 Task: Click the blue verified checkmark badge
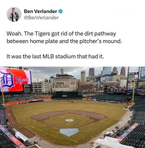(61, 11)
